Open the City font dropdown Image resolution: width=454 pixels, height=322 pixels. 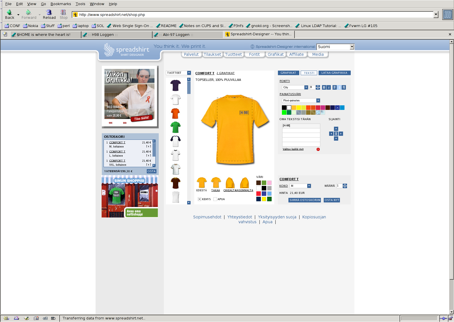[306, 87]
